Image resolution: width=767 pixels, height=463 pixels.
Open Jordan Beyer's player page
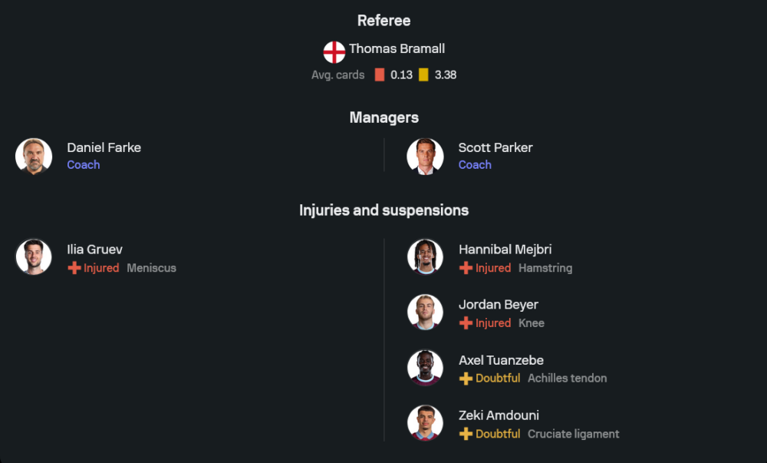click(499, 305)
